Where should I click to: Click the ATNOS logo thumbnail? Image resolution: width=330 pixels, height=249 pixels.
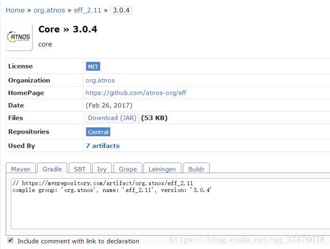pos(19,37)
